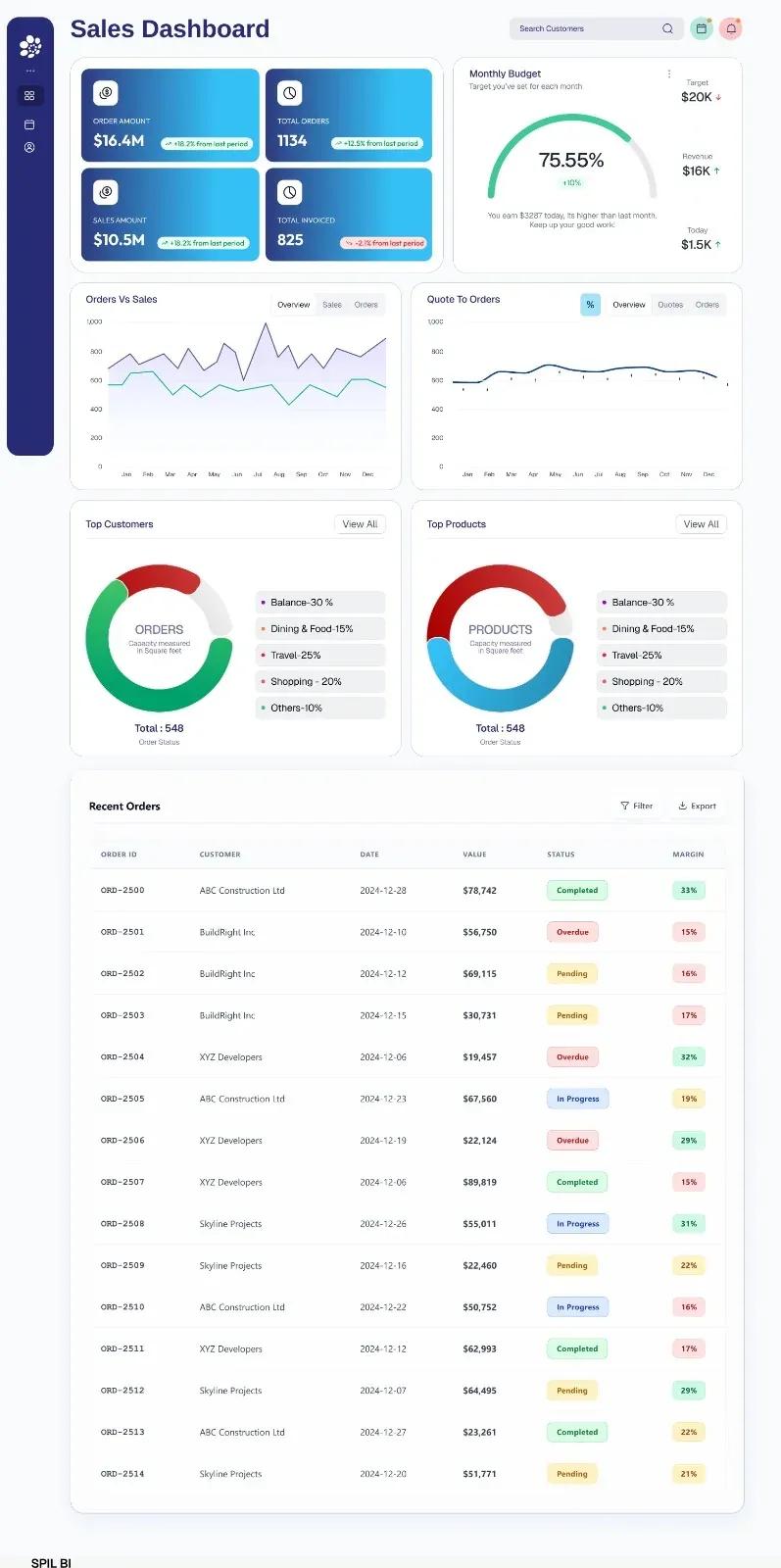781x1568 pixels.
Task: Open the user profile icon in sidebar
Action: tap(29, 148)
